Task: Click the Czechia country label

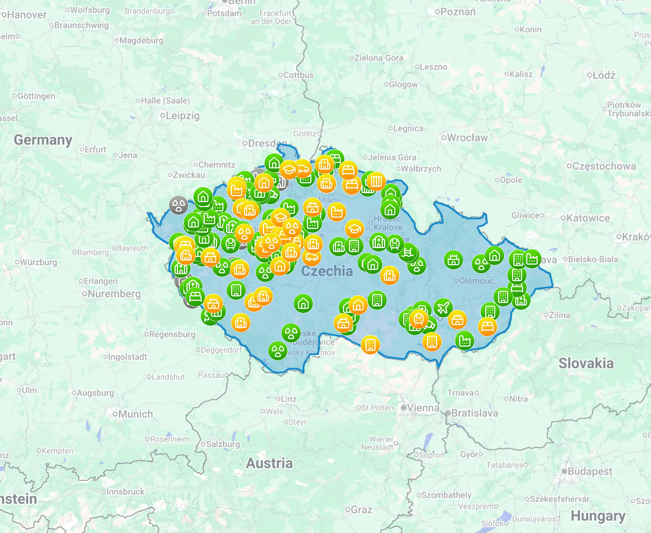Action: (327, 271)
